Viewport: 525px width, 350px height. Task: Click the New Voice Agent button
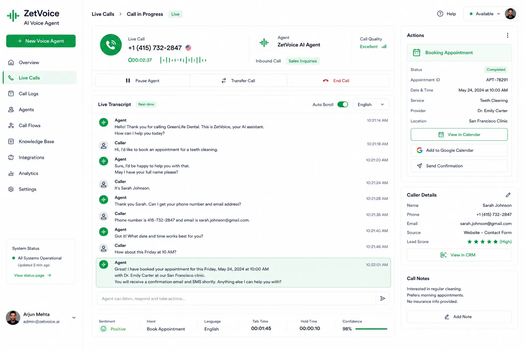click(x=41, y=41)
